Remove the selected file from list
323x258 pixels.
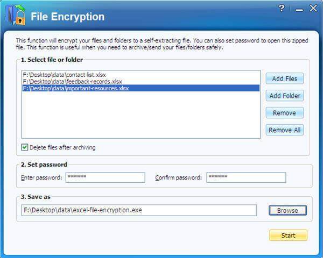pyautogui.click(x=284, y=113)
